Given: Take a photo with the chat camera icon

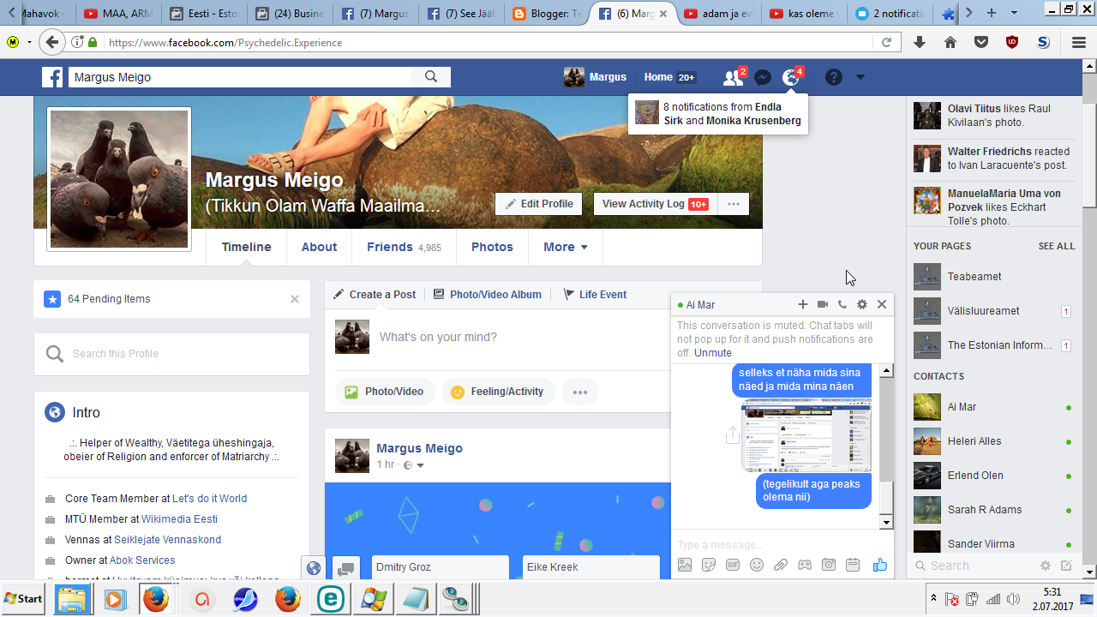Looking at the screenshot, I should (x=829, y=565).
